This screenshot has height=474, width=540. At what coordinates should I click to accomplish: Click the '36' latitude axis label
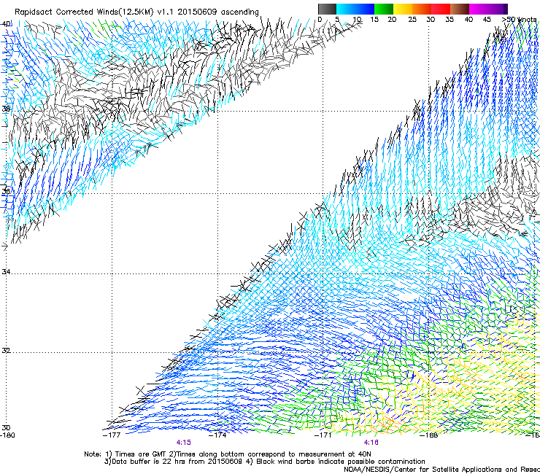point(6,191)
